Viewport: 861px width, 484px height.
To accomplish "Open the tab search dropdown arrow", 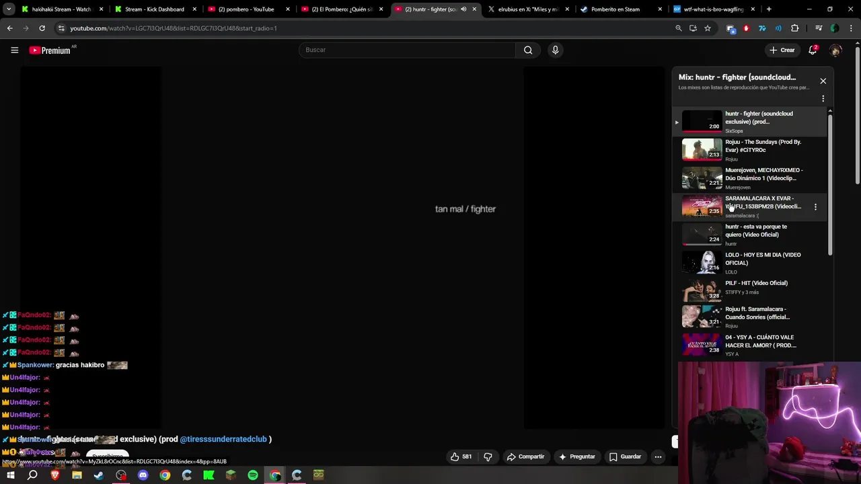I will click(x=9, y=9).
